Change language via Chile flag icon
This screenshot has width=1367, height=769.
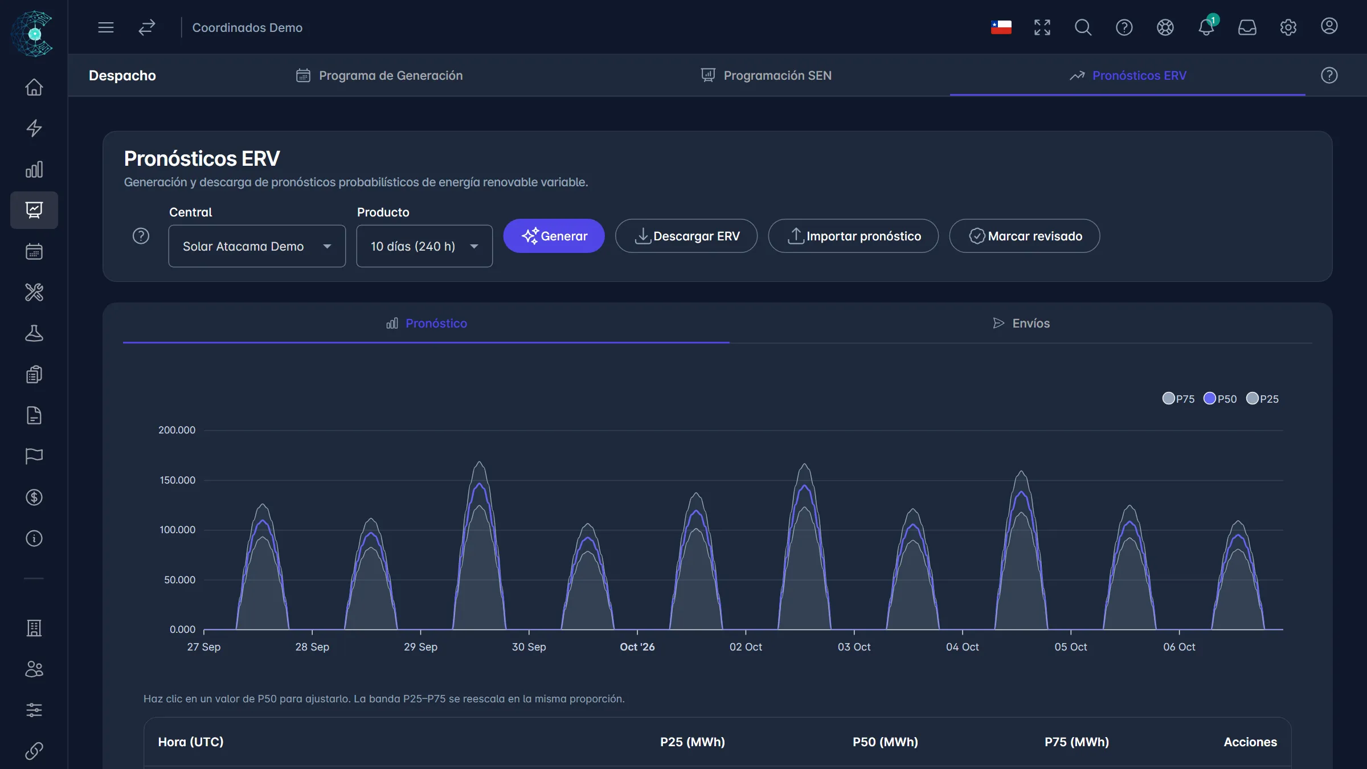coord(1001,27)
